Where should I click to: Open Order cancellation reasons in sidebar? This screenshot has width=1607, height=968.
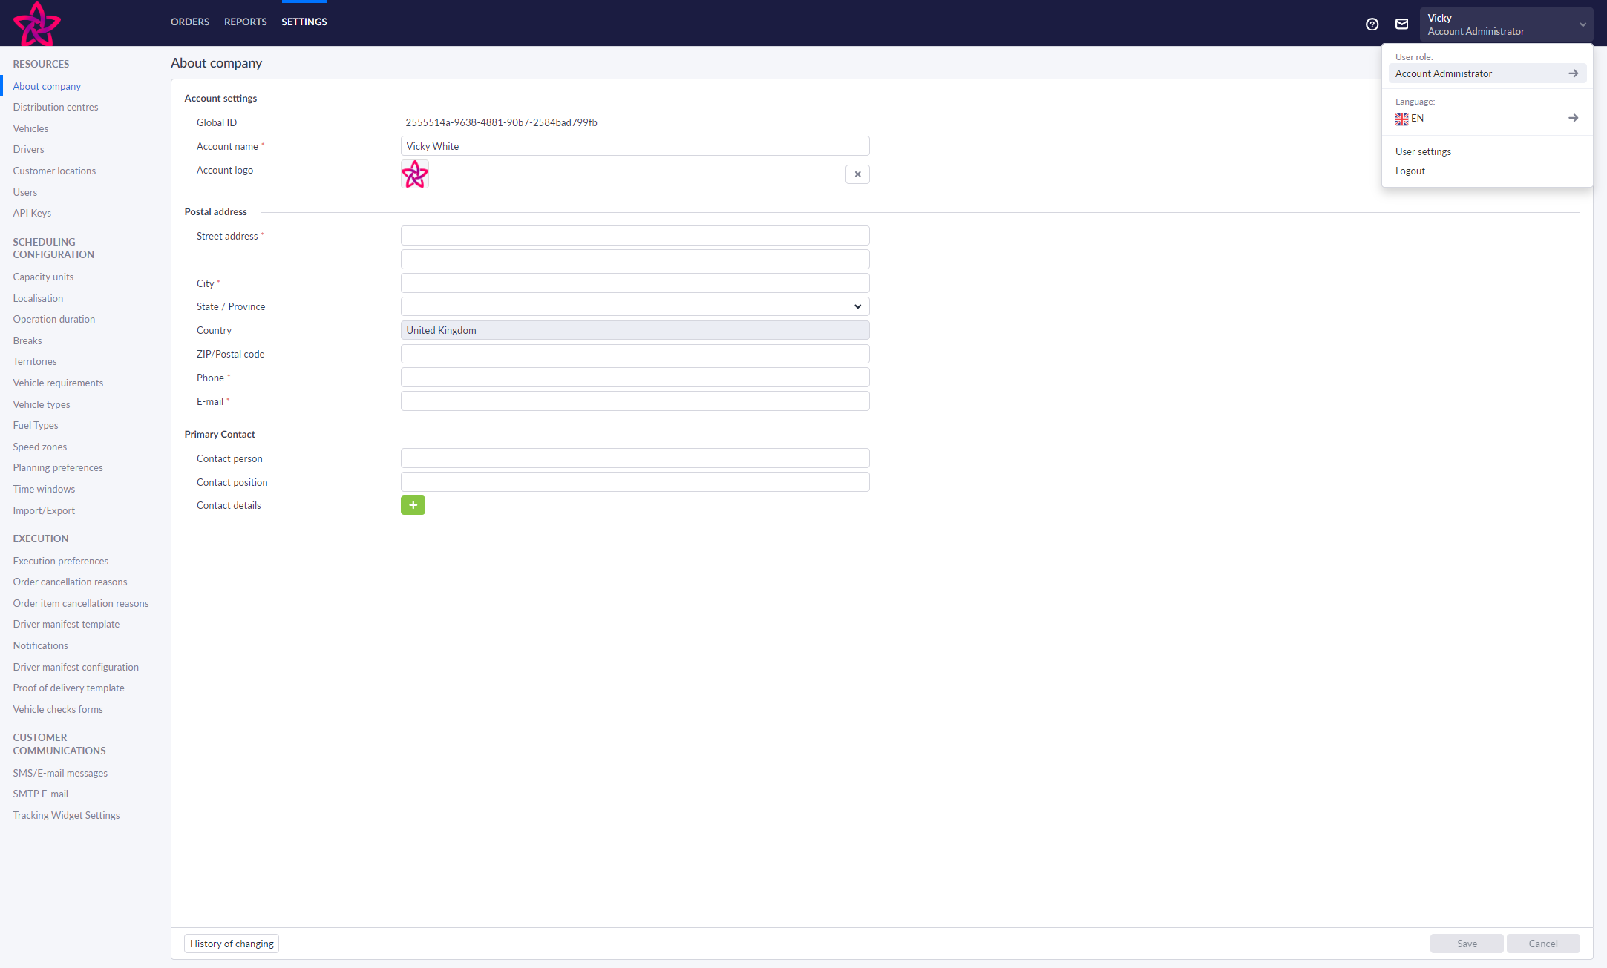(x=70, y=582)
